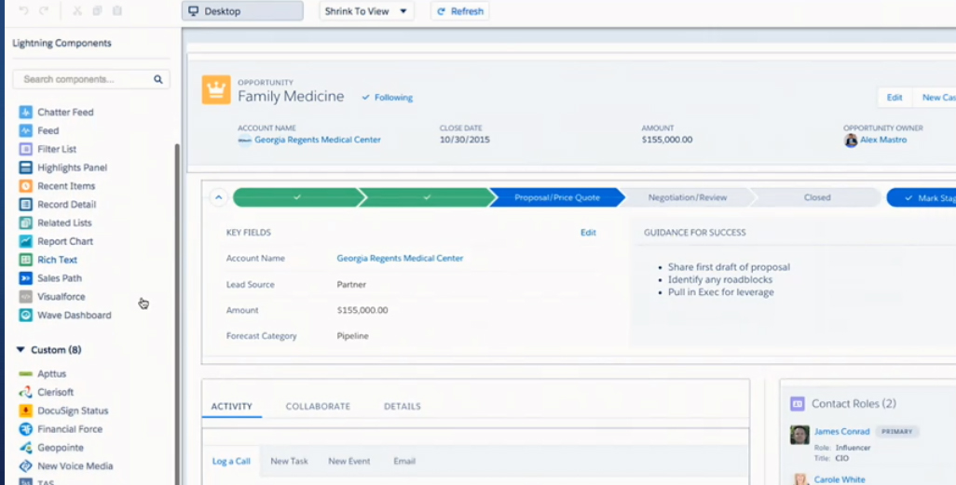Image resolution: width=956 pixels, height=485 pixels.
Task: Select the second completed green stage
Action: point(427,197)
